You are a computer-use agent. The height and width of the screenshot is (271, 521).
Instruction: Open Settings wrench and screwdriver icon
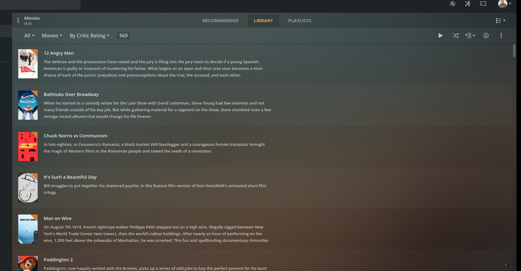[468, 4]
